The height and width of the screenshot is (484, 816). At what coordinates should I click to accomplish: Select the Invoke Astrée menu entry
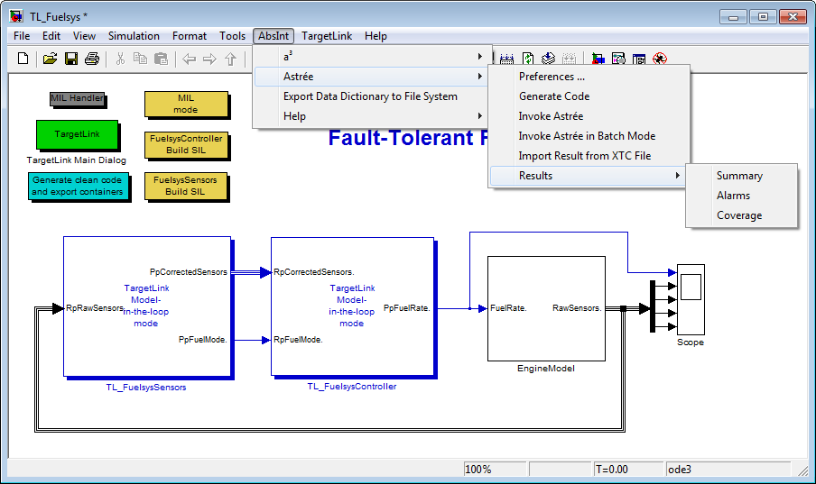[588, 116]
